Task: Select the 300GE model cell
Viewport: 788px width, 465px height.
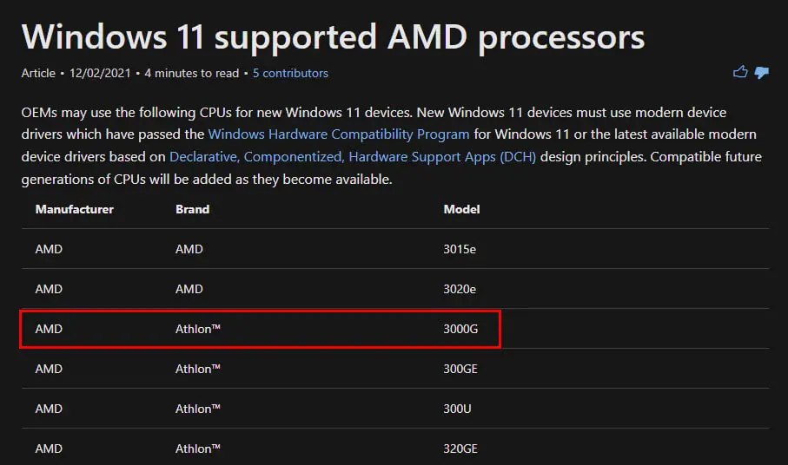Action: click(460, 370)
